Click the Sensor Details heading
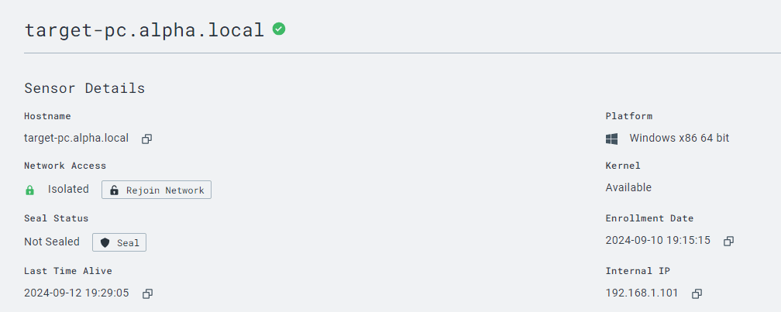The height and width of the screenshot is (312, 781). coord(84,88)
